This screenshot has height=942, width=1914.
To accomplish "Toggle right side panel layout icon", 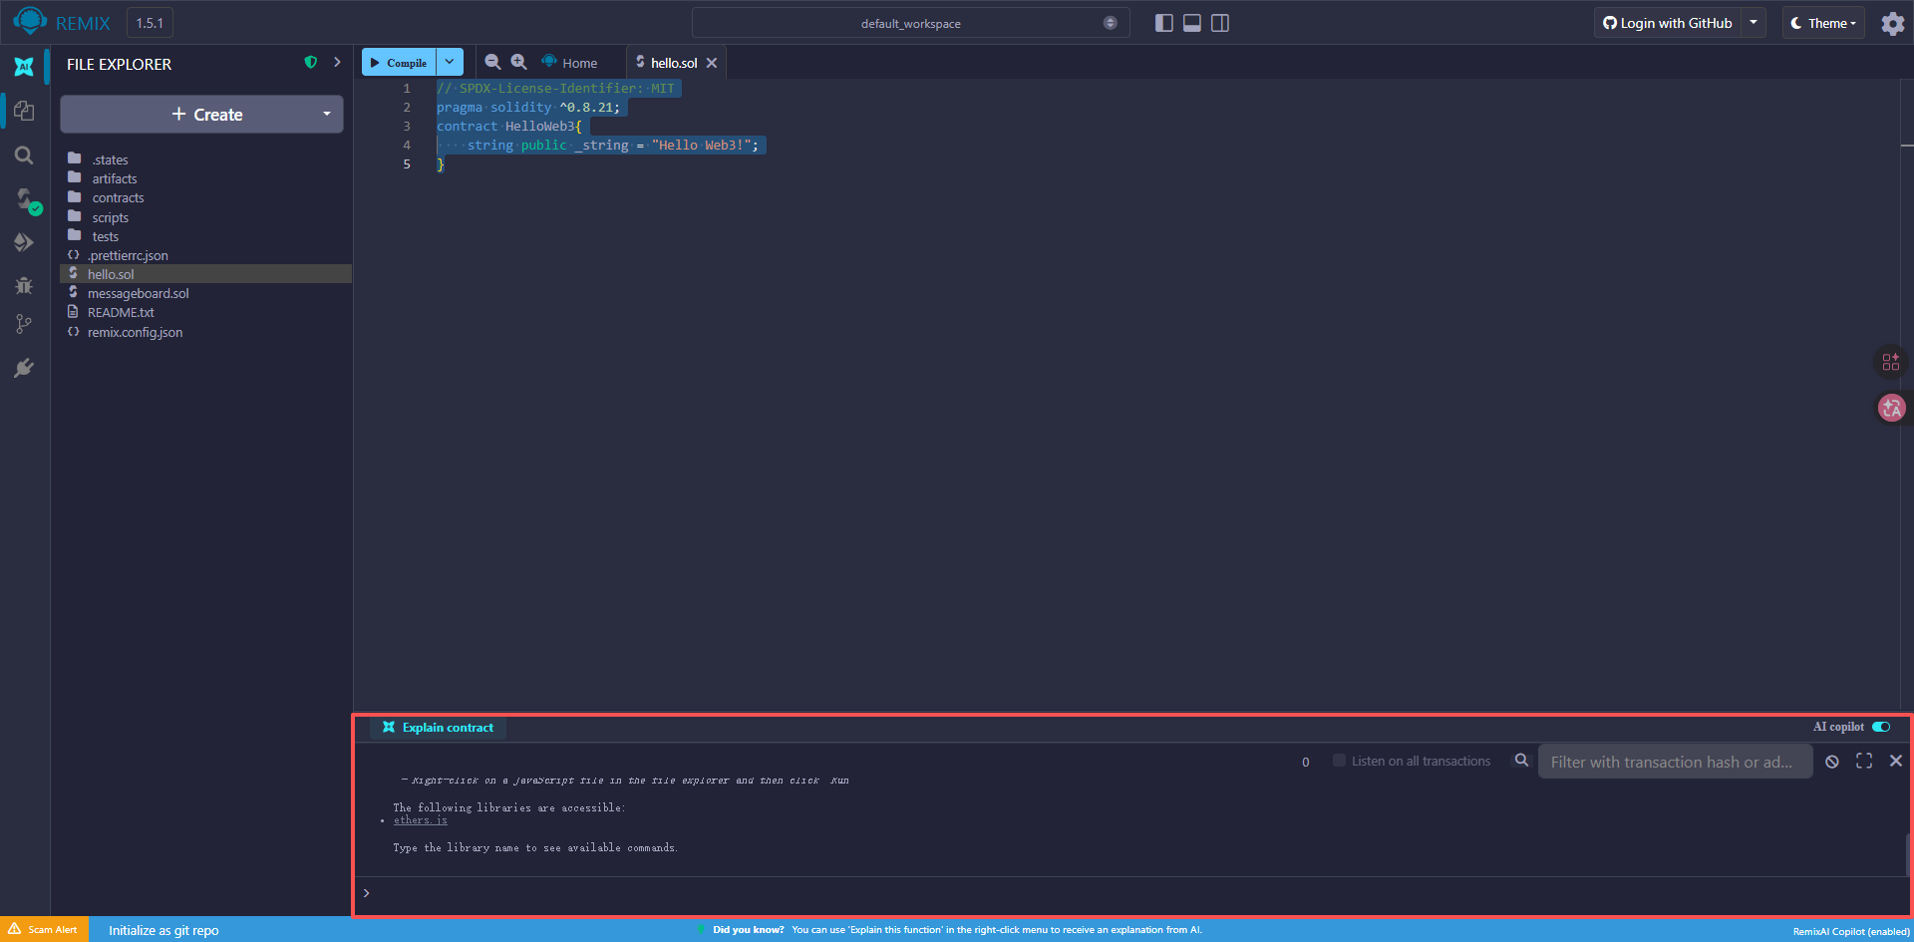I will click(x=1219, y=23).
